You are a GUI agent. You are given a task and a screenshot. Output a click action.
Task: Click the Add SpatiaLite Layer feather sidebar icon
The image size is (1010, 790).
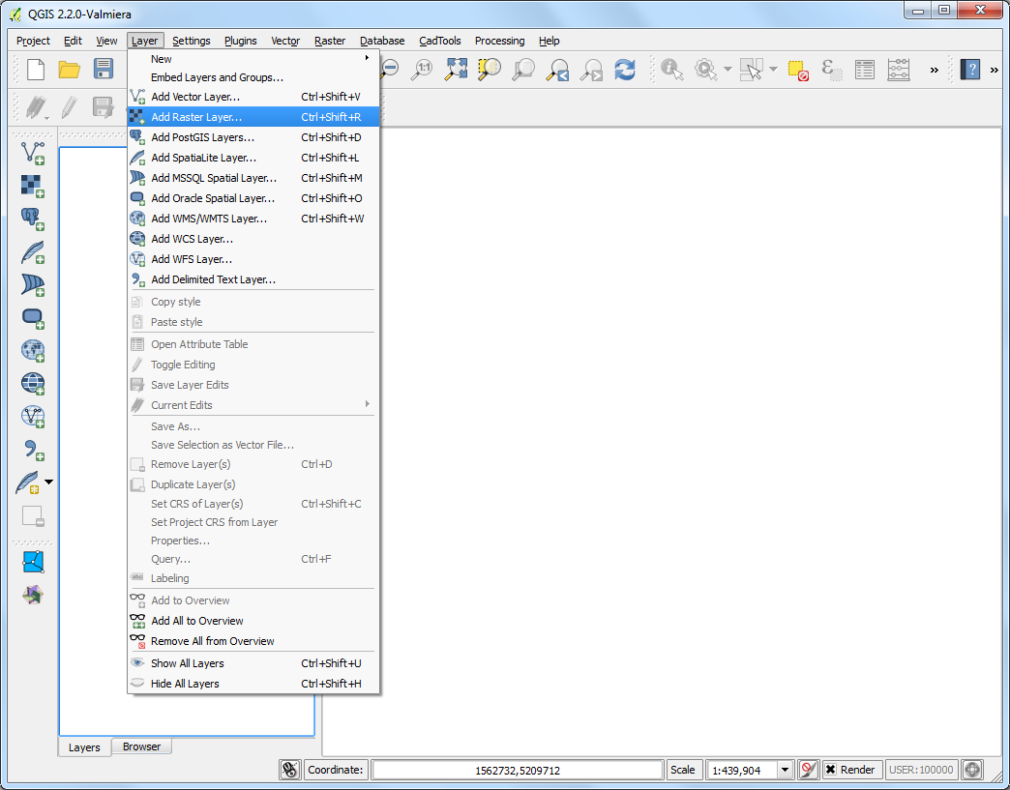tap(32, 252)
